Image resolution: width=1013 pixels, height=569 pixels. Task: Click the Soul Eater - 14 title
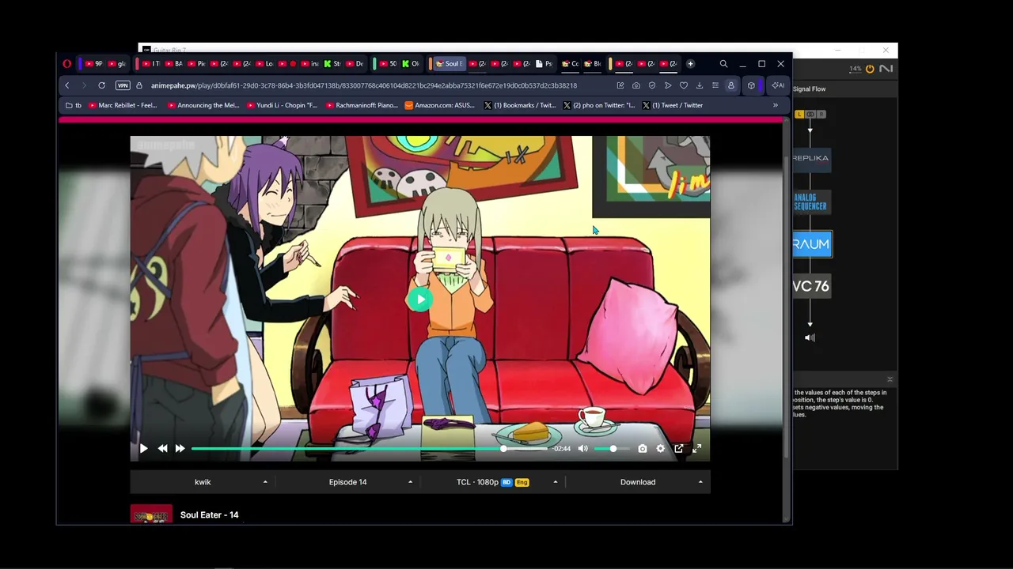[x=209, y=514]
